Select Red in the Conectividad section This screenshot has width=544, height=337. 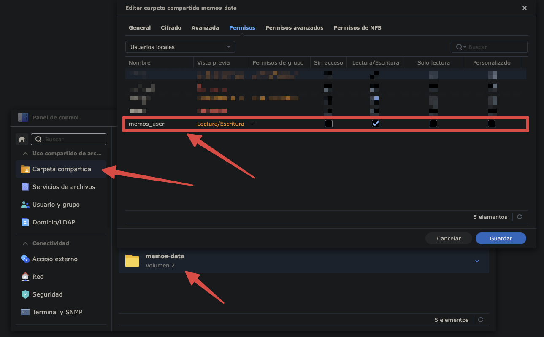point(38,277)
